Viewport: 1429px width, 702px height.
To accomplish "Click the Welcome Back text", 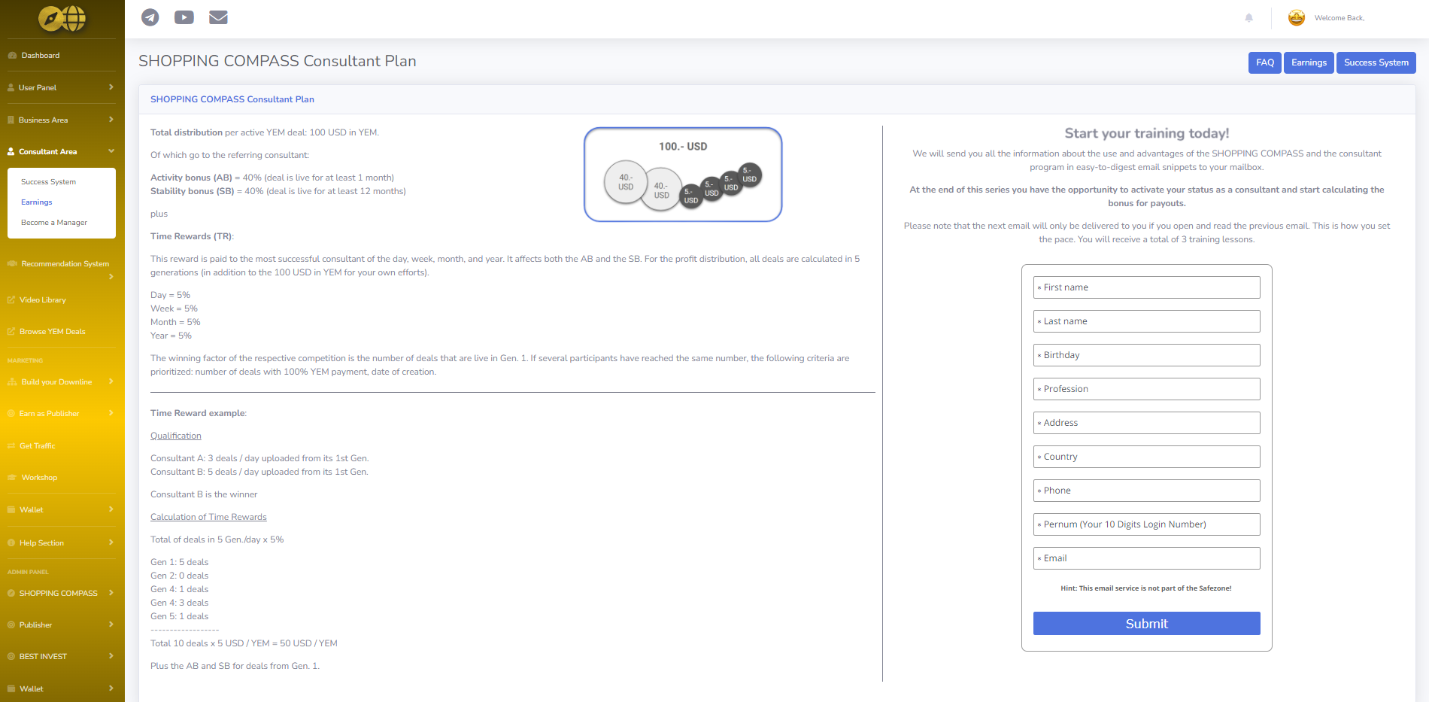I will point(1339,18).
